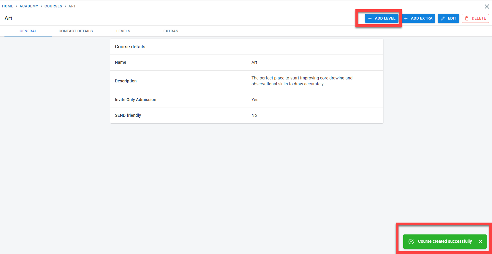Click the pencil icon to edit course
Viewport: 492px width, 254px height.
coord(443,18)
